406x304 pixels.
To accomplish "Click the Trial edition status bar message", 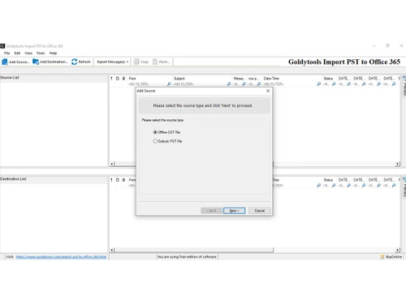I will tap(187, 257).
